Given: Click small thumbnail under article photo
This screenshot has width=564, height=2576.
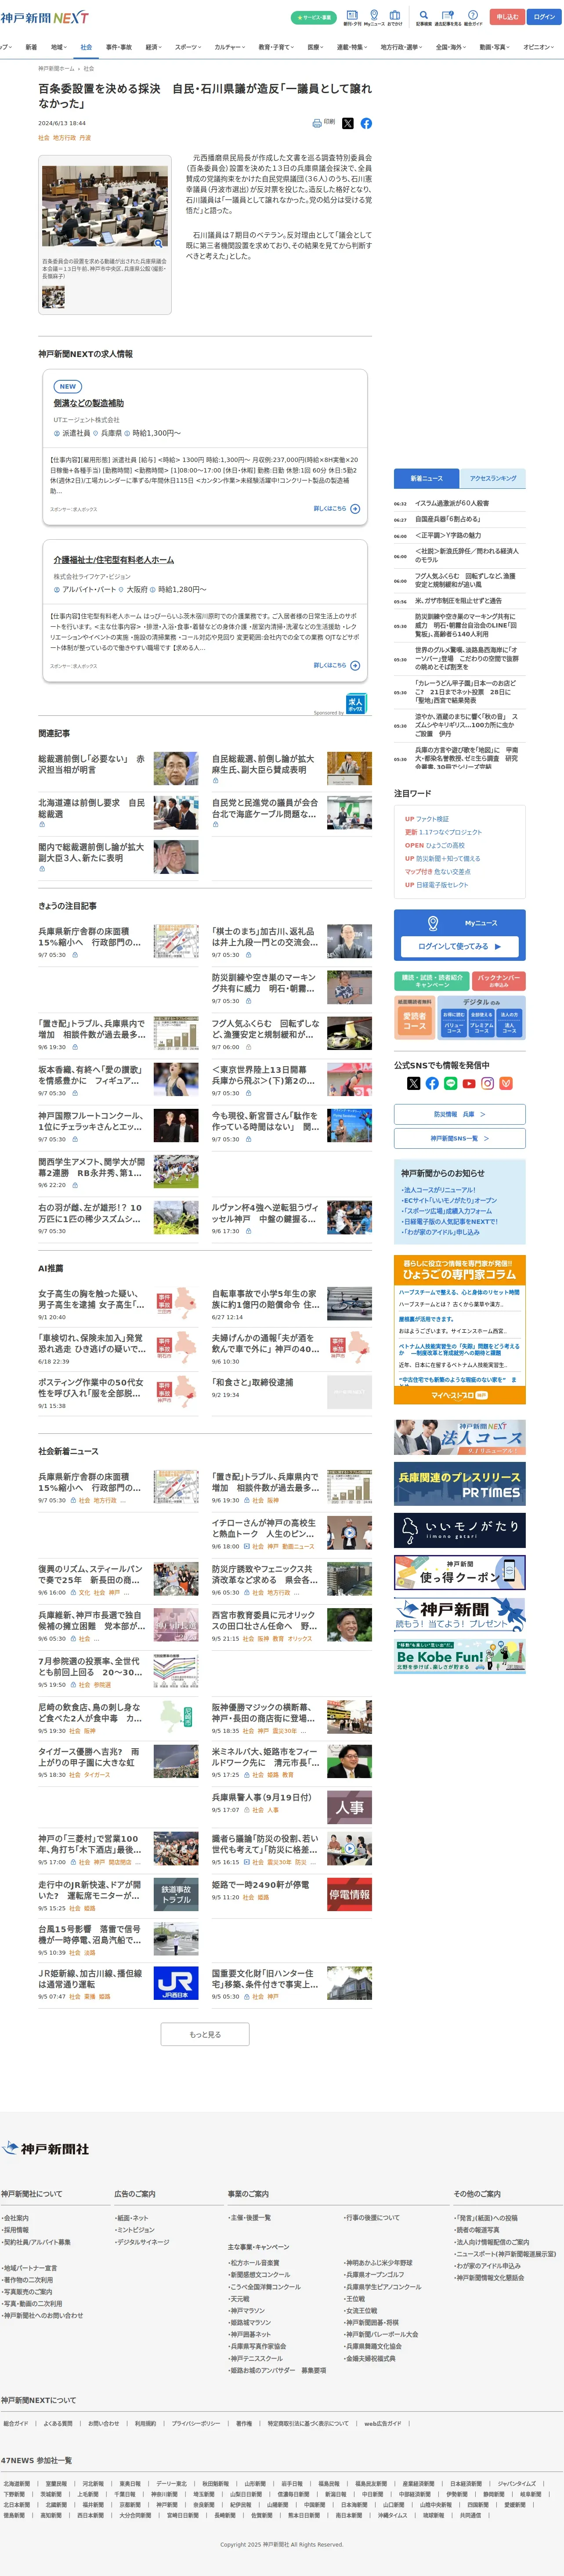Looking at the screenshot, I should tap(53, 297).
